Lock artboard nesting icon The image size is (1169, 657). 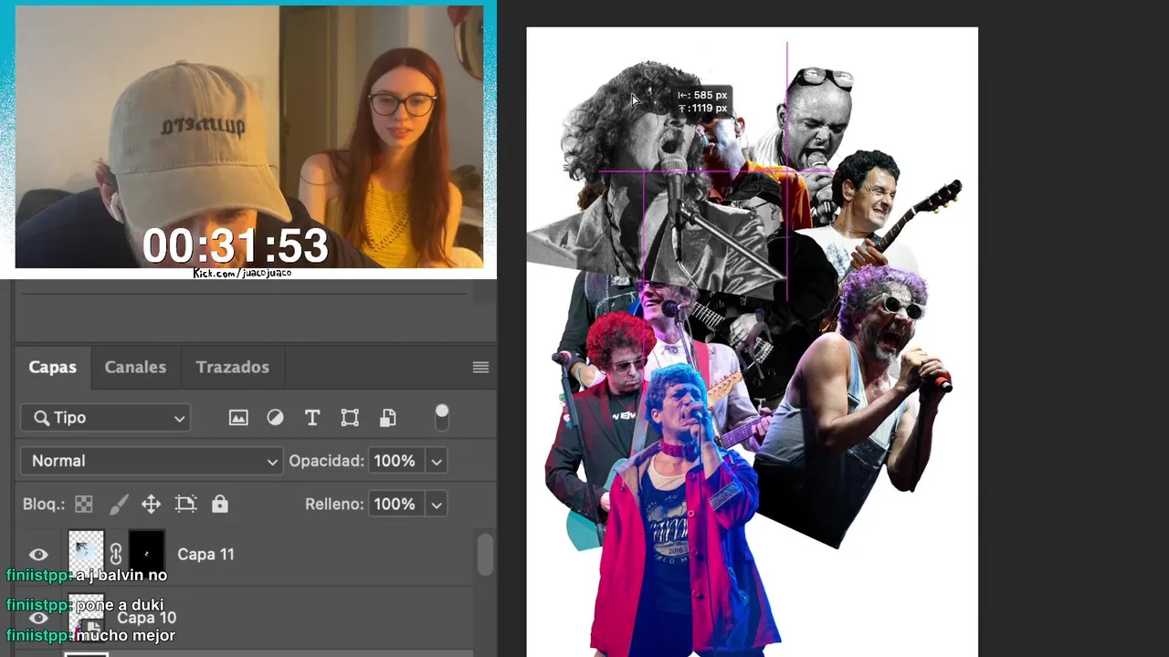(185, 504)
